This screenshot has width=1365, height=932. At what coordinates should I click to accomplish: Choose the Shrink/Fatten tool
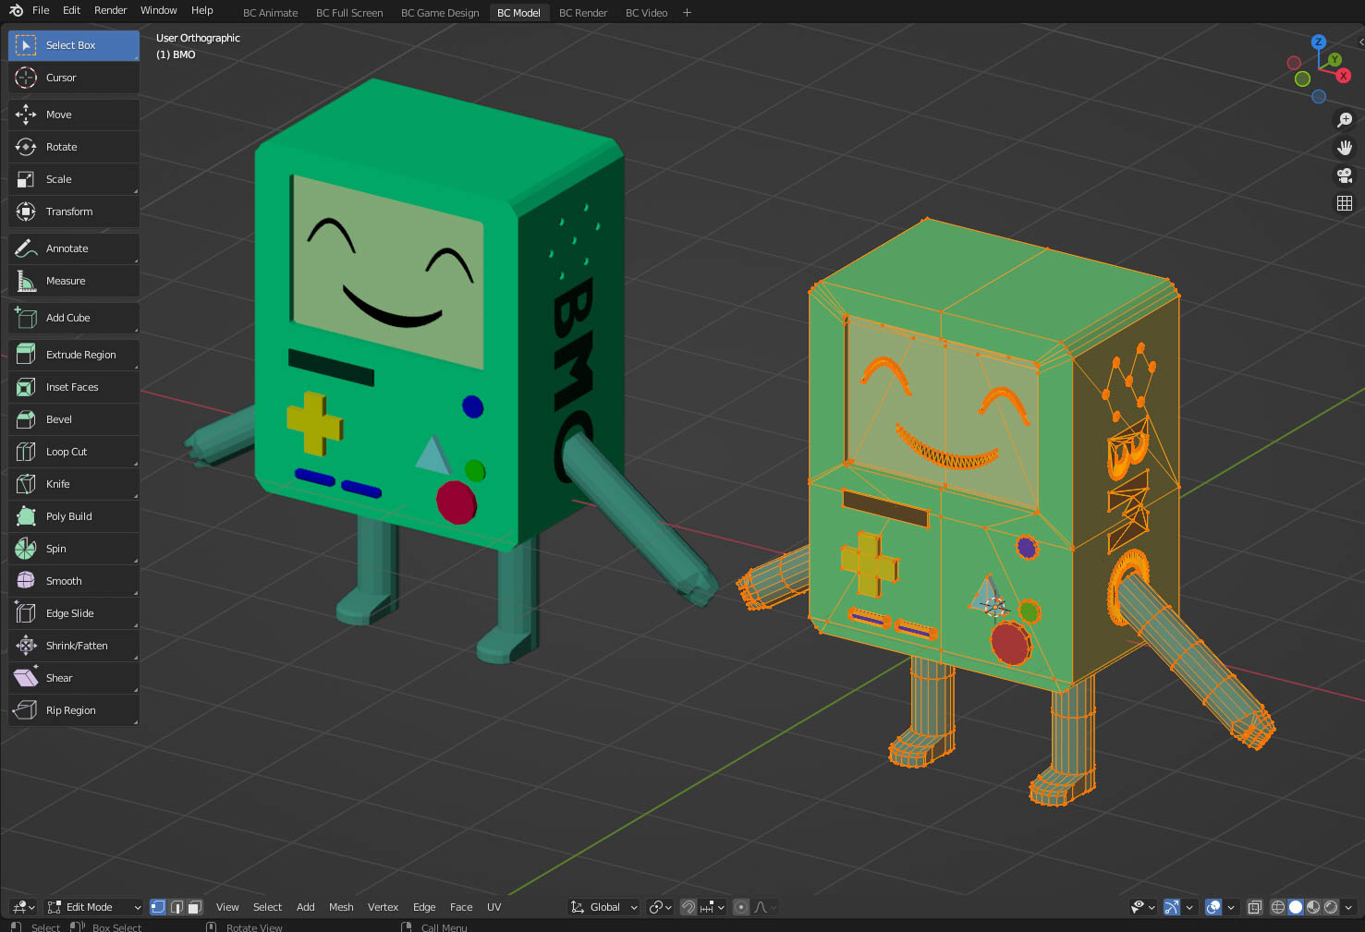(x=74, y=646)
